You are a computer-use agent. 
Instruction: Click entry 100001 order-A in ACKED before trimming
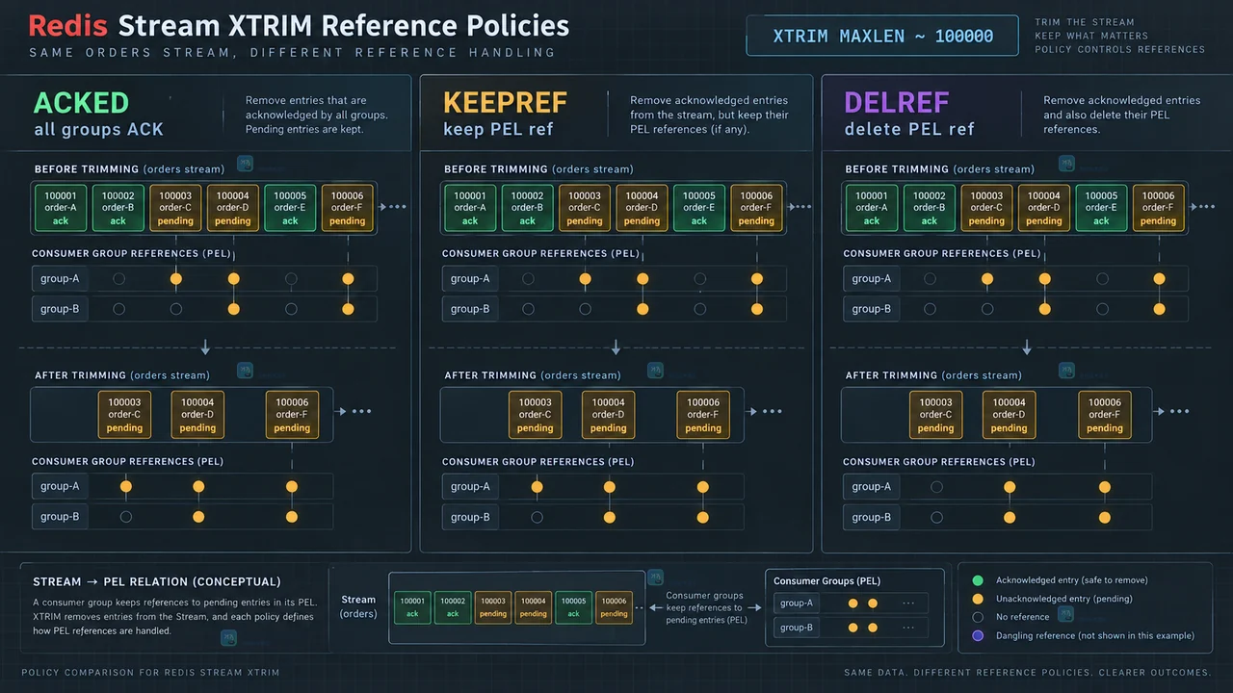pos(61,208)
